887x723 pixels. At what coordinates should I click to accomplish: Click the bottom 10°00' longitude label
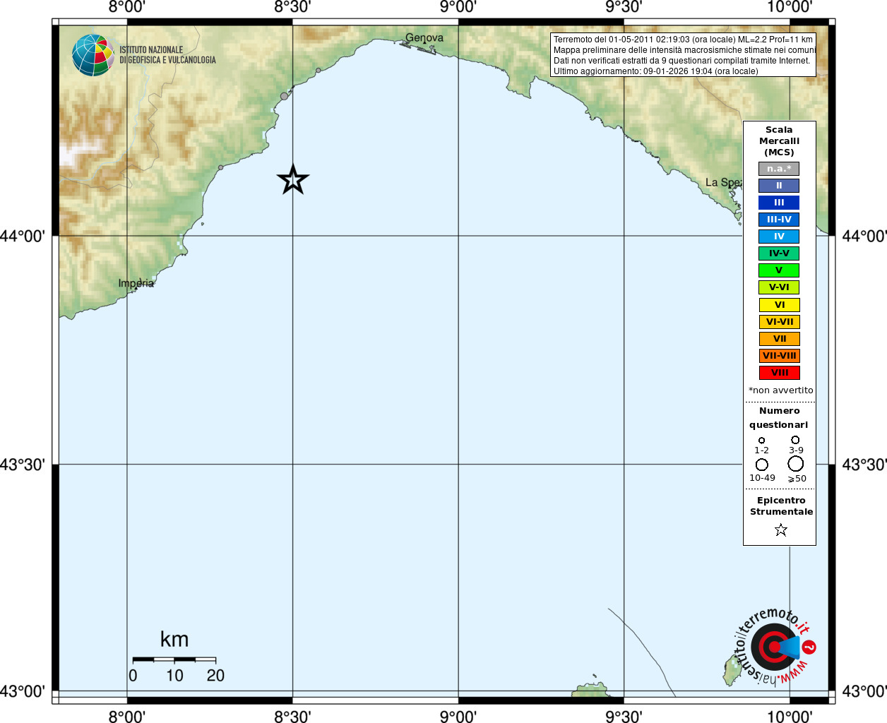coord(790,716)
